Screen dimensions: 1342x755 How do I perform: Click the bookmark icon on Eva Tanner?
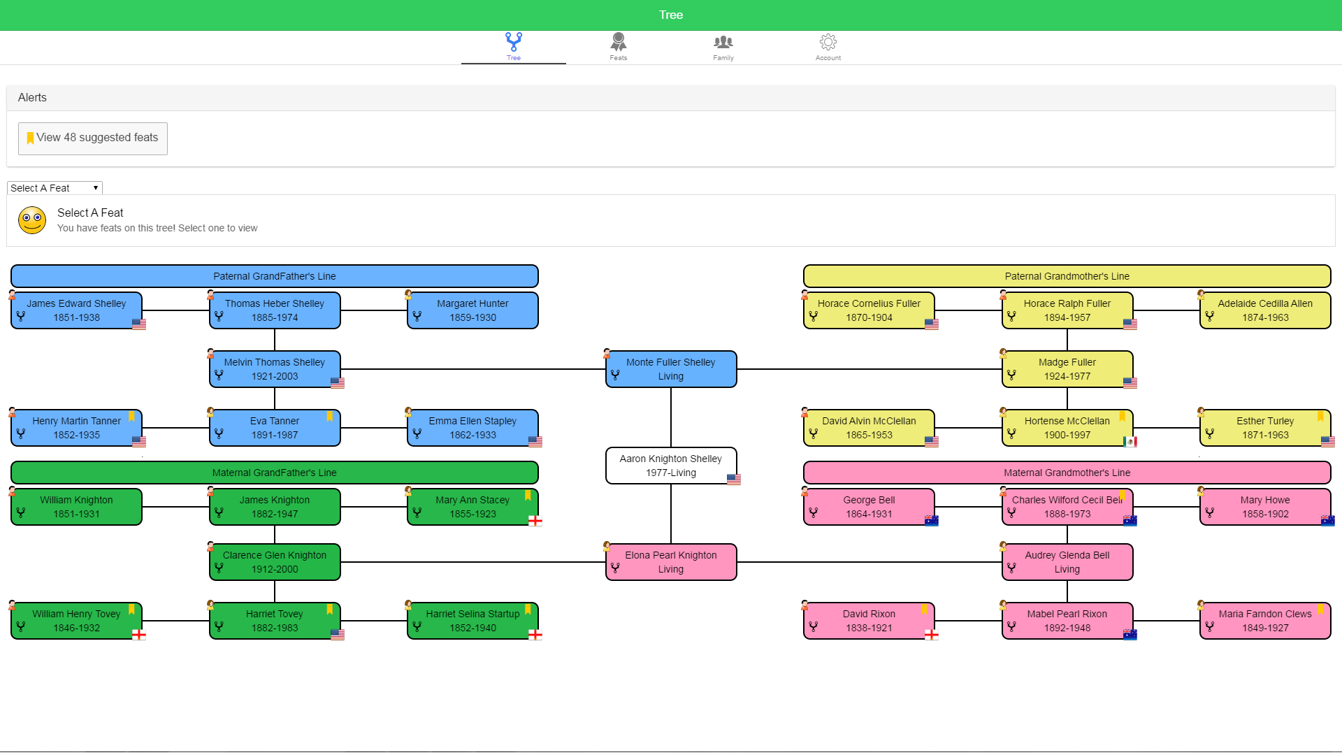[329, 417]
